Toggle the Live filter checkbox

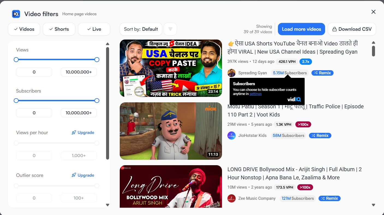pos(94,29)
